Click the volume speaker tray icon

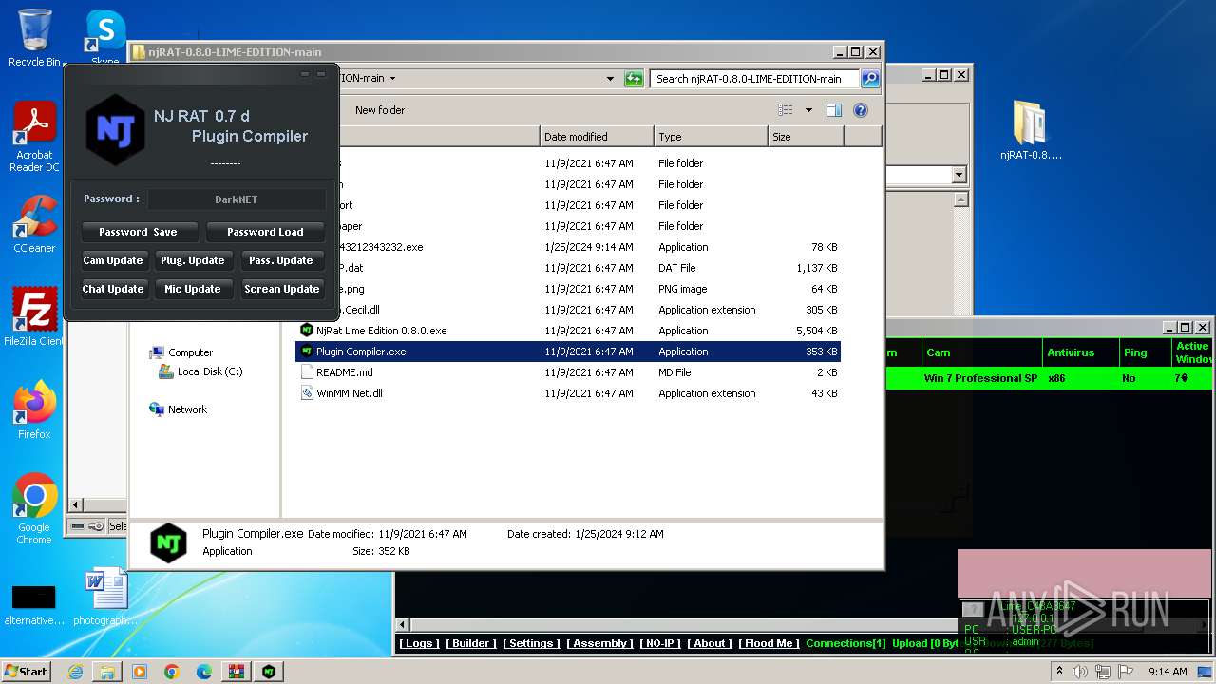pos(1080,672)
